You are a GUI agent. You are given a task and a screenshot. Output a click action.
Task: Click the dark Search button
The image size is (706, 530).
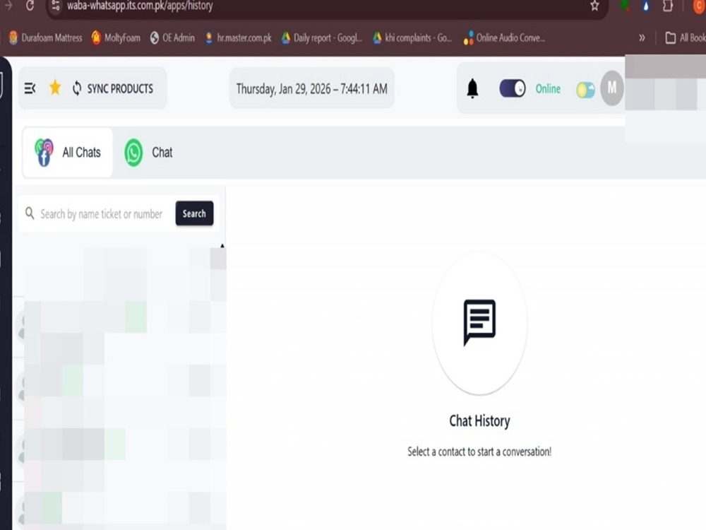pos(194,213)
